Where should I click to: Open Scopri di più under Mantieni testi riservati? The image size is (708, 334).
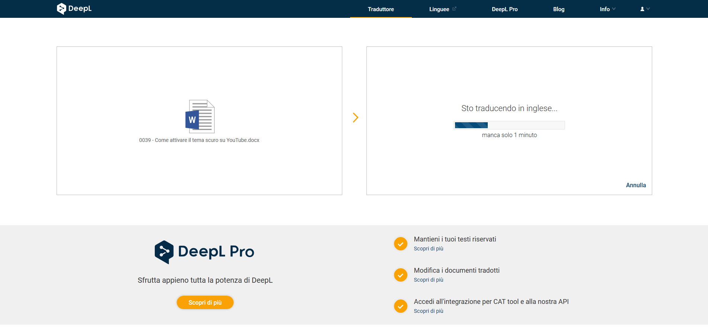428,249
